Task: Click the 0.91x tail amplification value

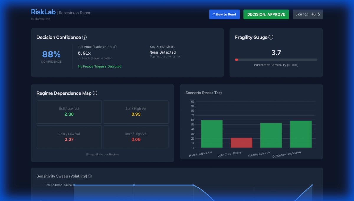Action: (x=84, y=53)
